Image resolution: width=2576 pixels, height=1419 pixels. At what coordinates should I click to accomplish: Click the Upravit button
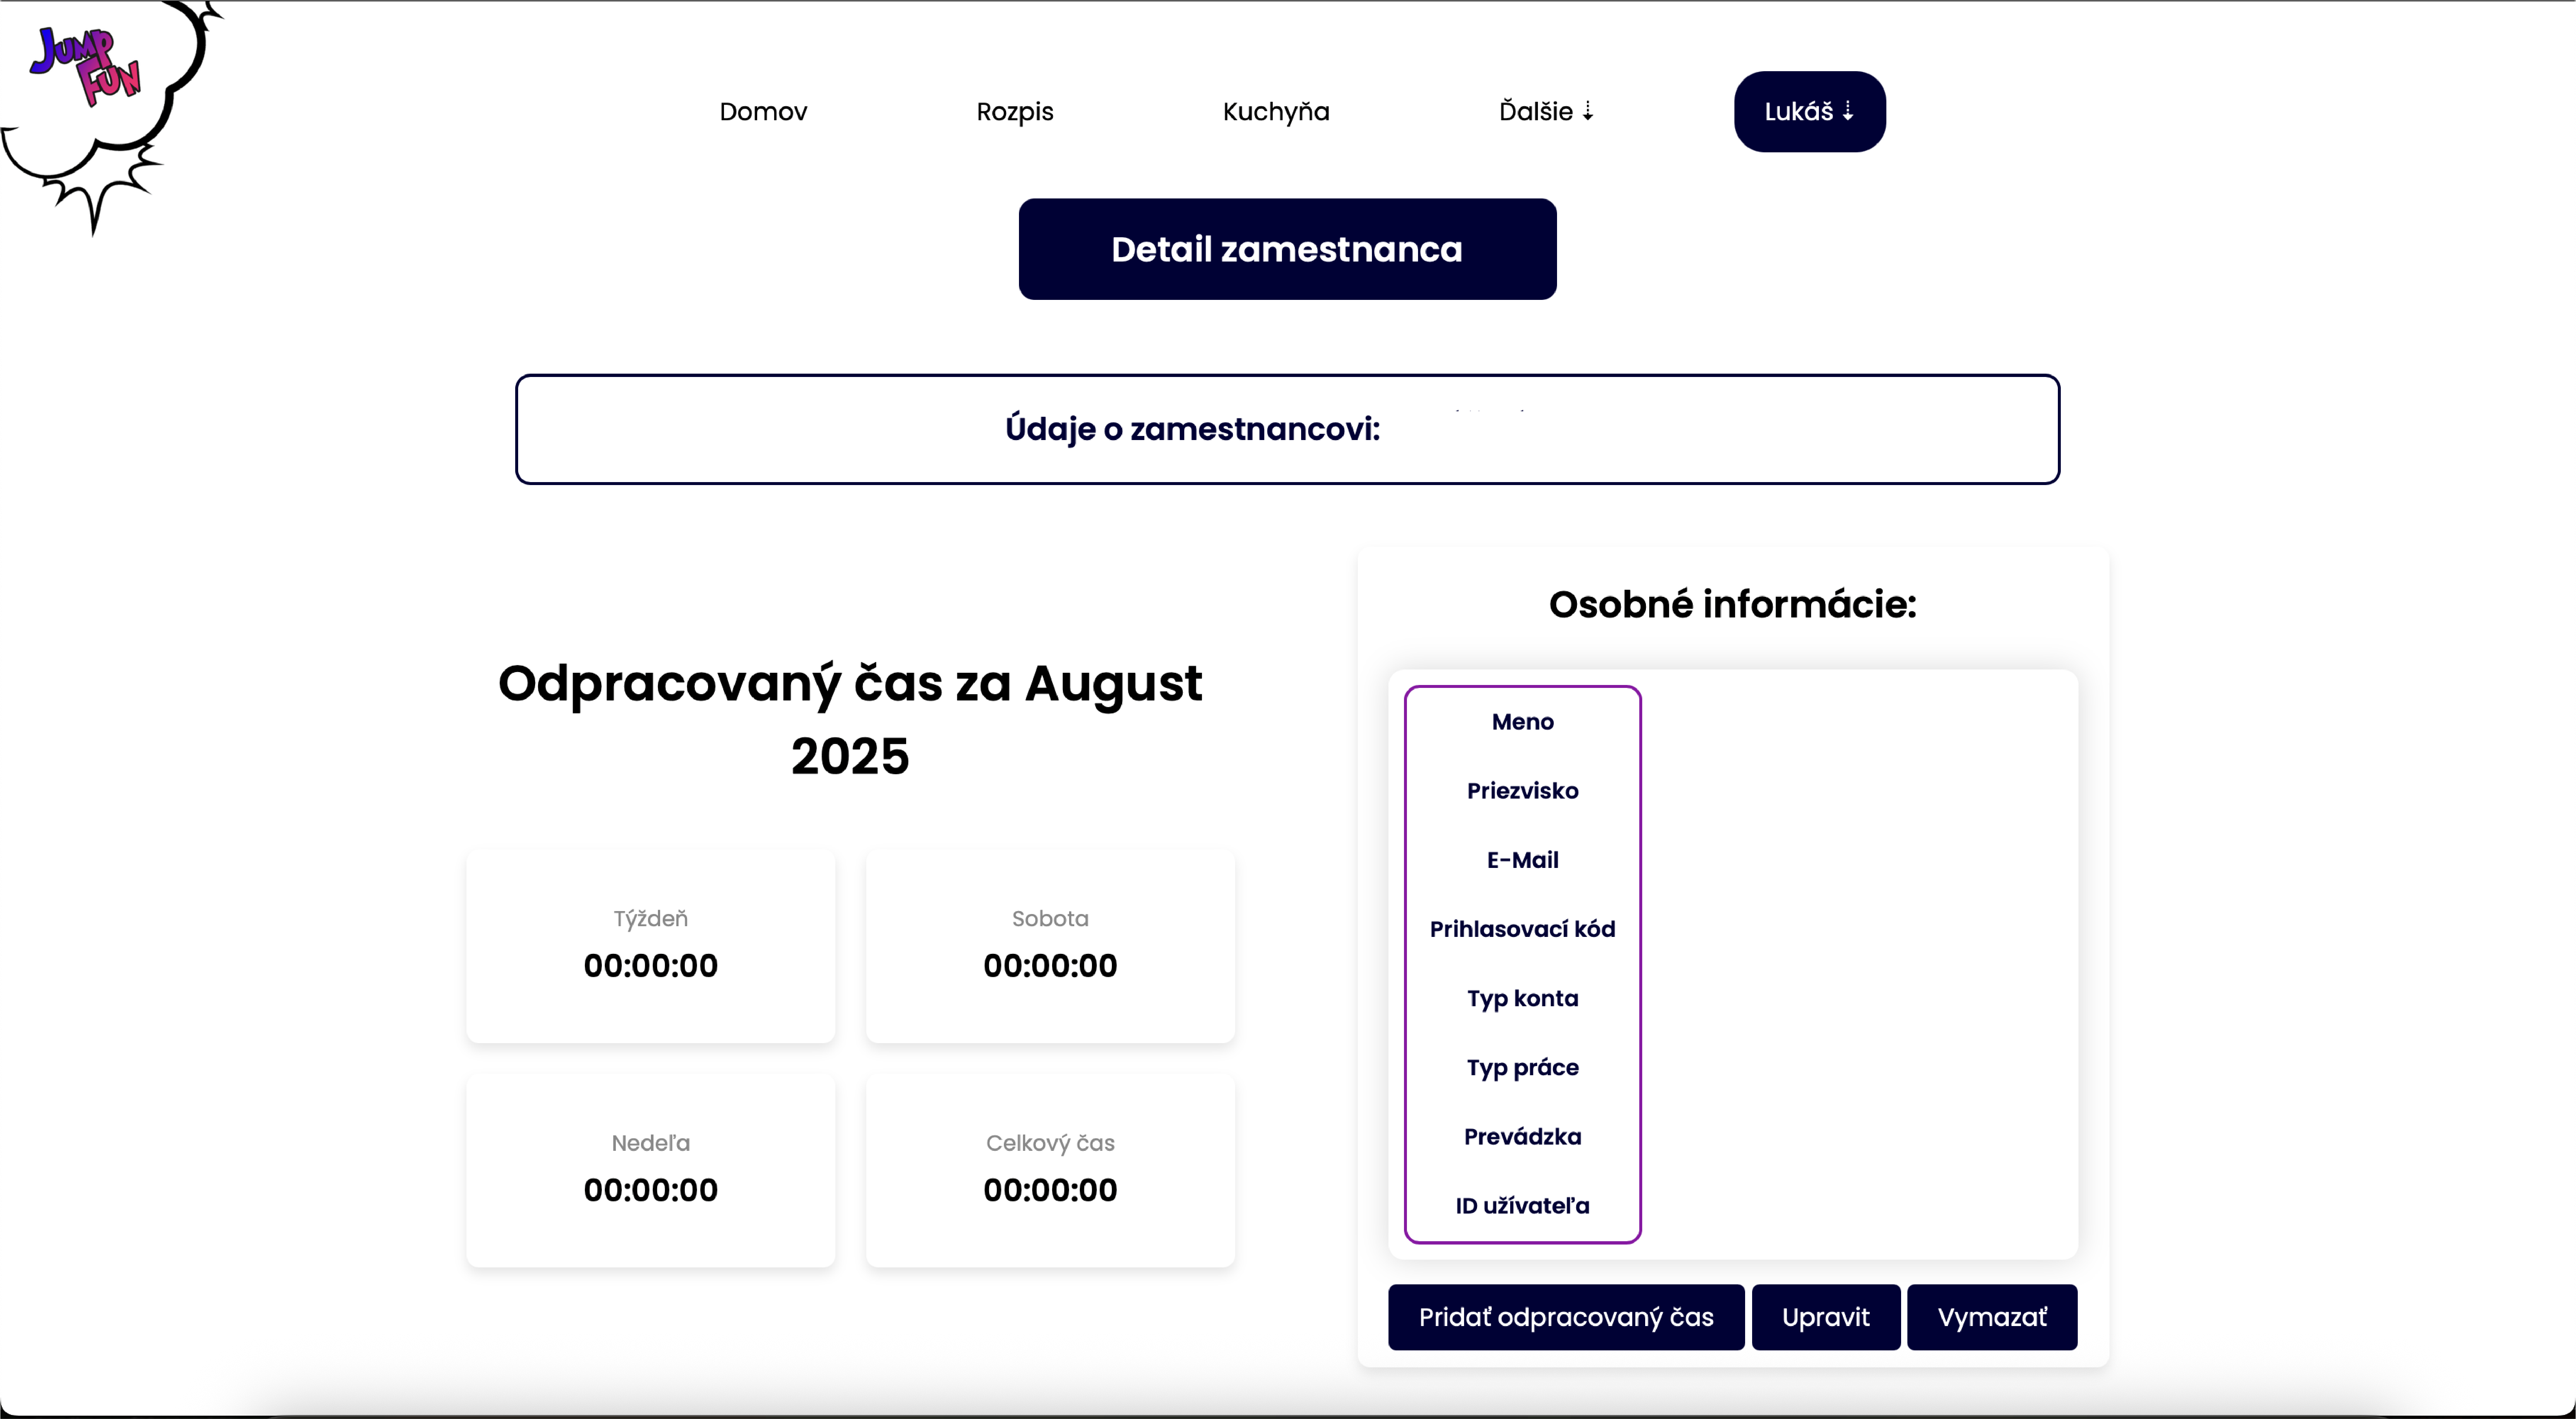1826,1317
